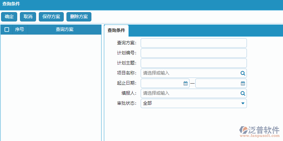Click the 确定 button
The width and height of the screenshot is (283, 141).
tap(9, 17)
